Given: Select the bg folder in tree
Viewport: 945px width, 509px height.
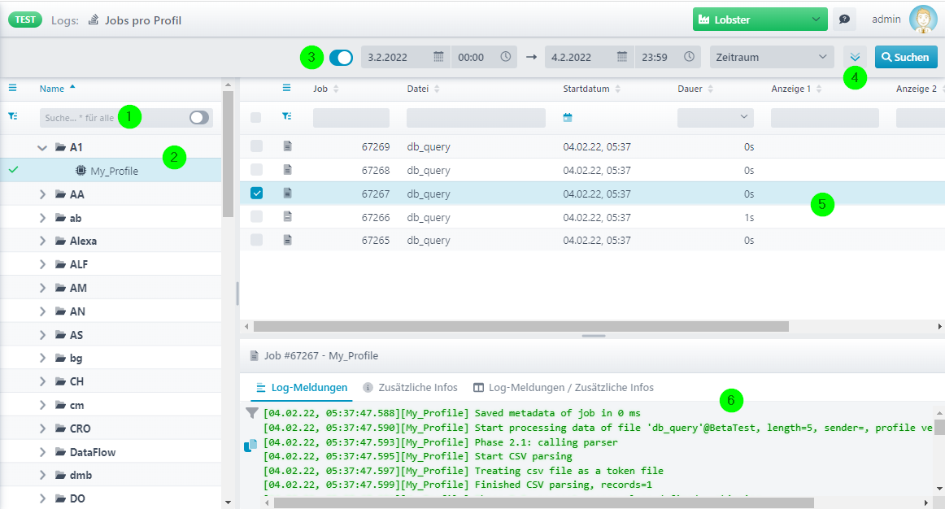Looking at the screenshot, I should [x=111, y=358].
